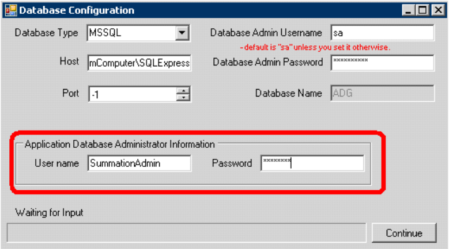Select the Database Admin Username field
449x249 pixels.
tap(382, 33)
